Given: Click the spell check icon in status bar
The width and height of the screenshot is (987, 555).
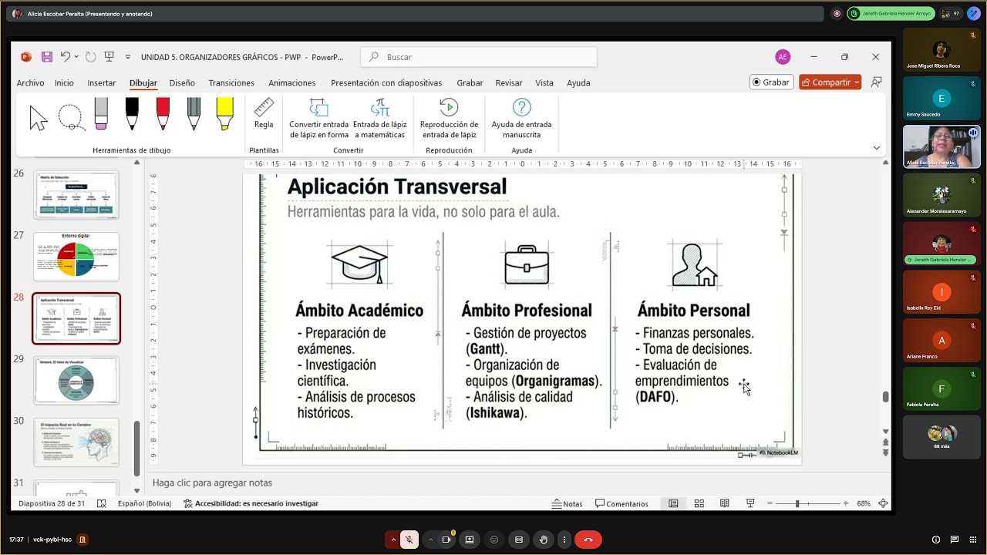Looking at the screenshot, I should click(102, 503).
